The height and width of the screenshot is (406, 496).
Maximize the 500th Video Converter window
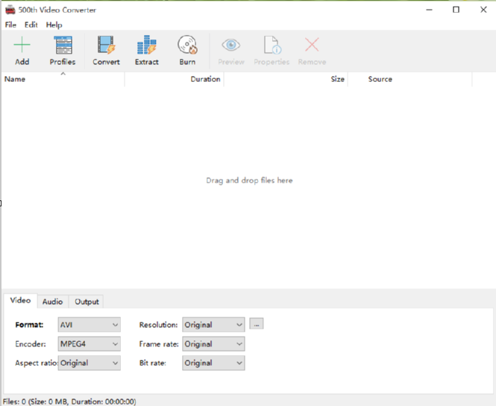(456, 10)
